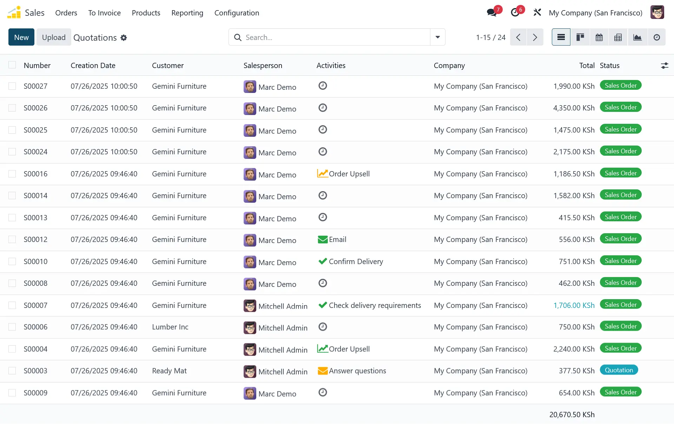Open the Graph view

click(x=637, y=37)
